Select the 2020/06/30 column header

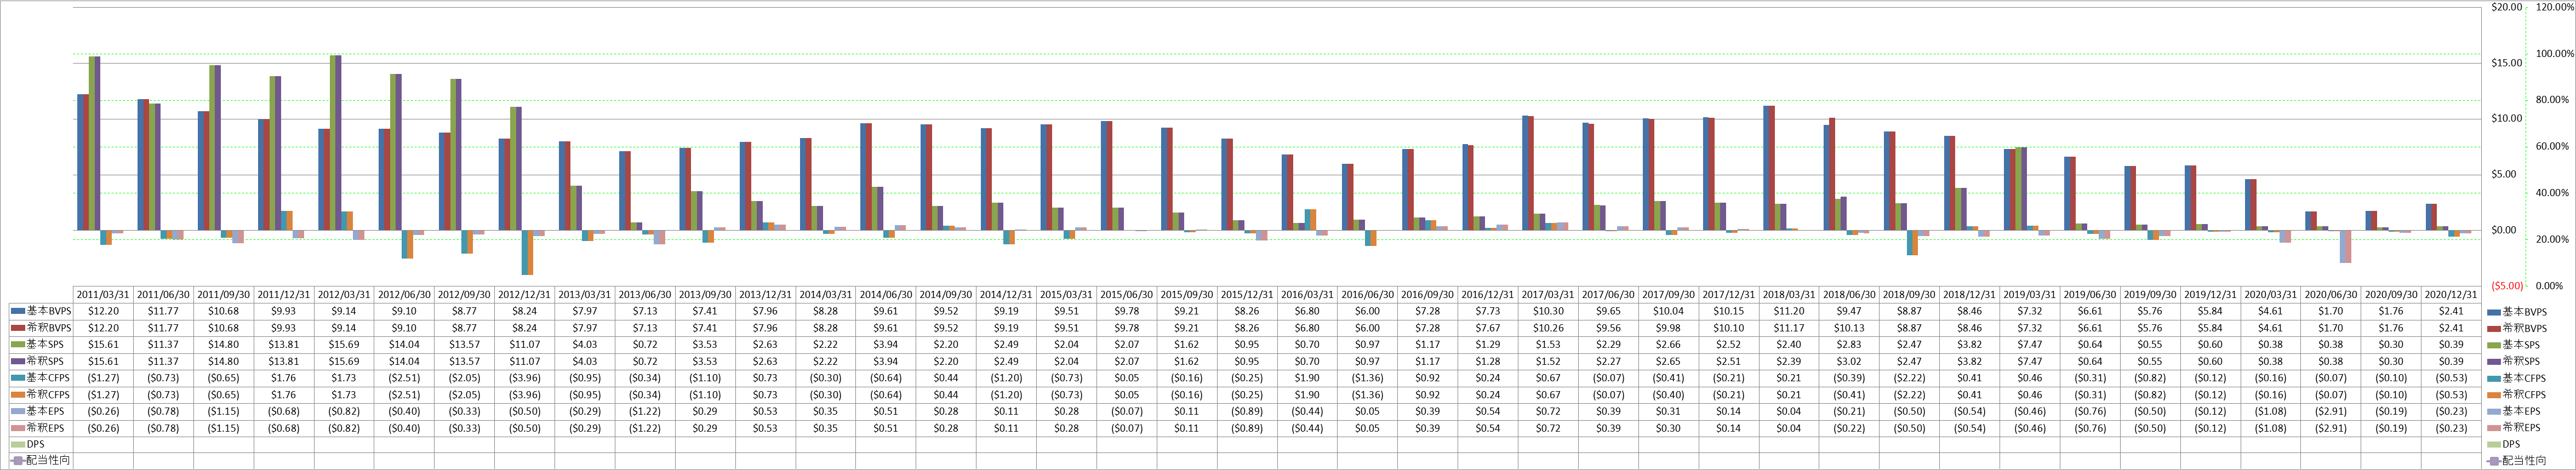(2331, 295)
